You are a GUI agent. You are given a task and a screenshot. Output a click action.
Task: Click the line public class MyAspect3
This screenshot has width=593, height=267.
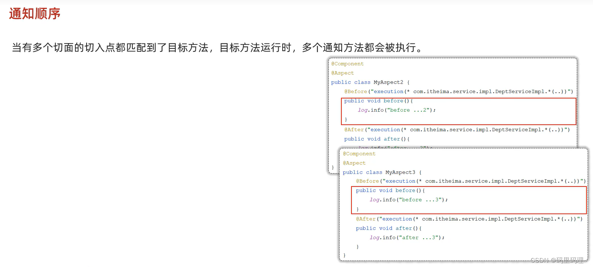pyautogui.click(x=382, y=172)
